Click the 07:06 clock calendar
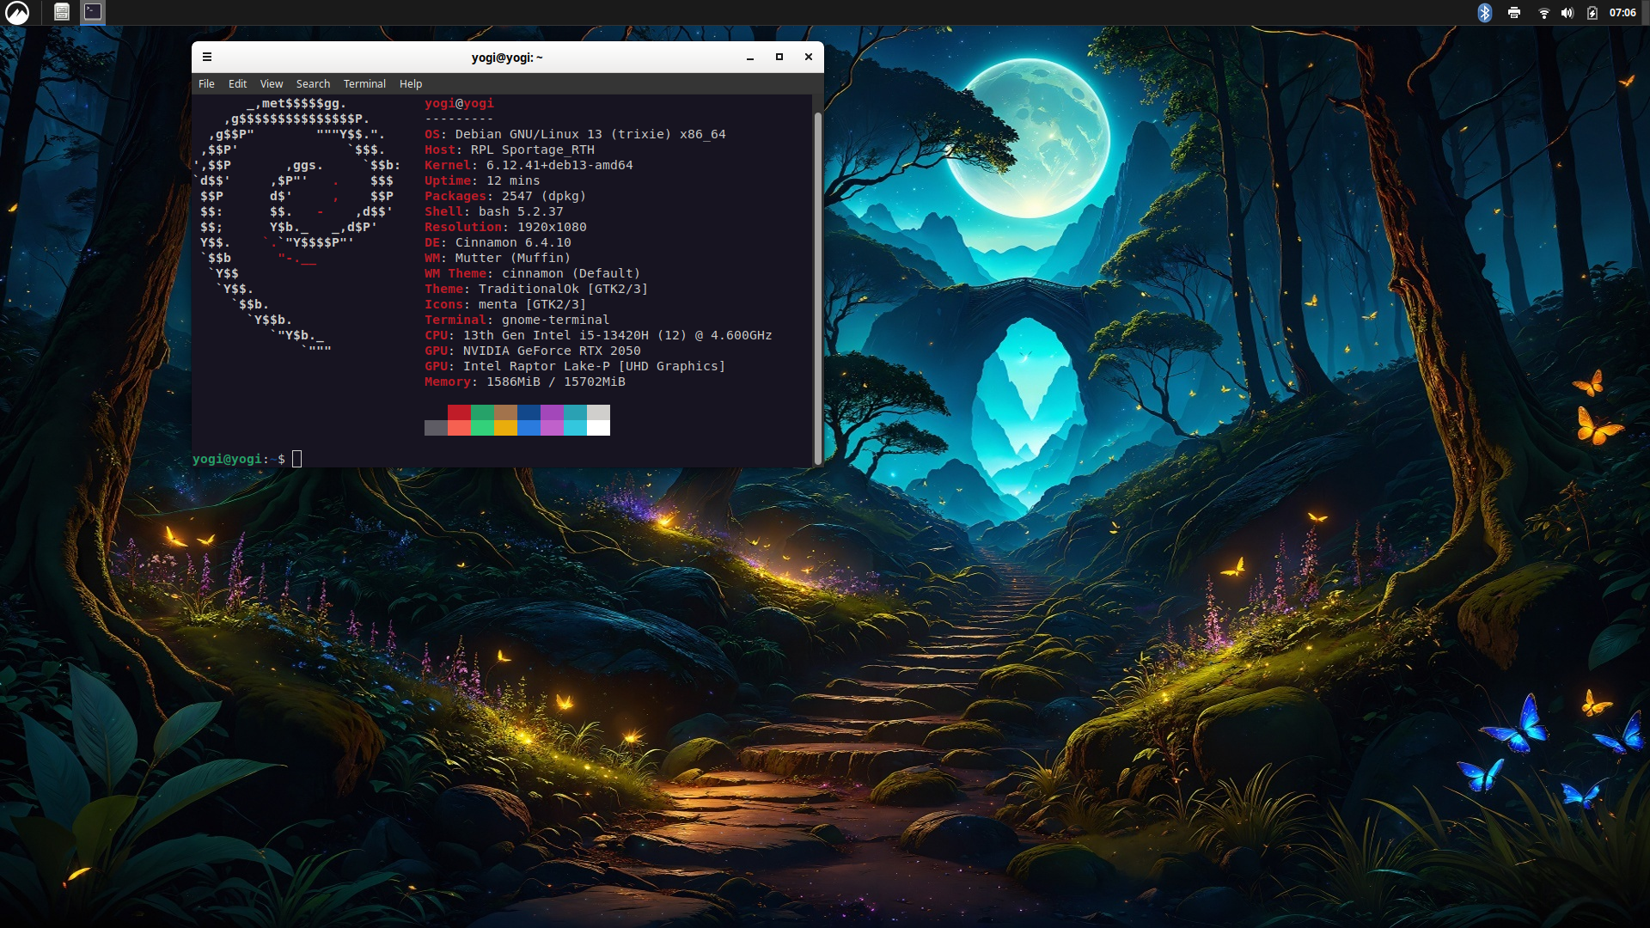 click(1622, 13)
